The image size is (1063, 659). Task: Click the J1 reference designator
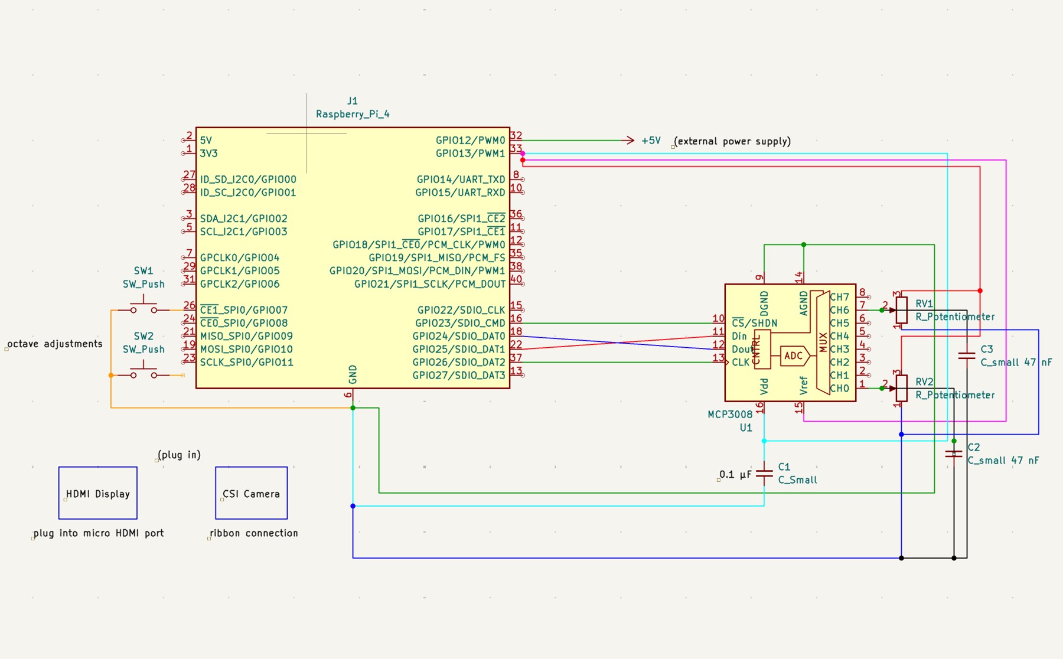click(353, 101)
